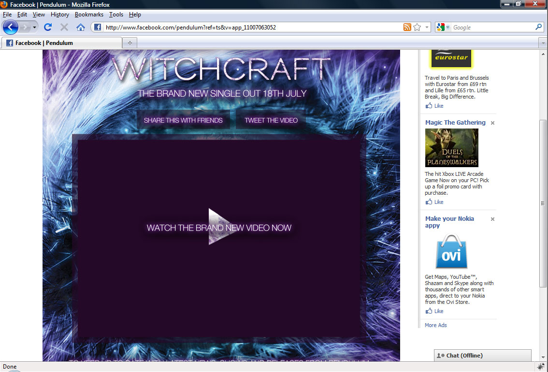
Task: Click the search magnifier icon
Action: click(538, 27)
